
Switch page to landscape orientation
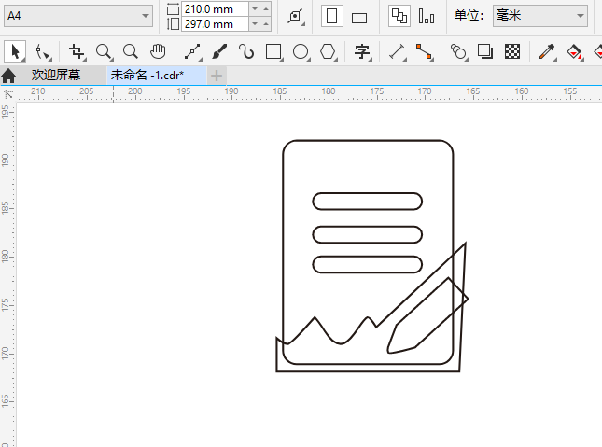point(359,17)
